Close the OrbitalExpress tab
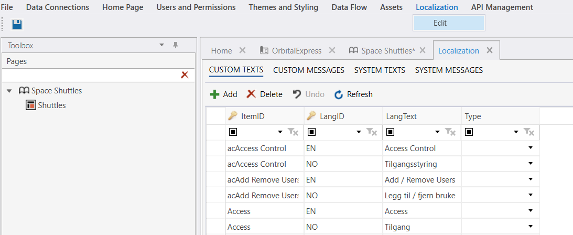Viewport: 573px width, 235px height. 332,50
